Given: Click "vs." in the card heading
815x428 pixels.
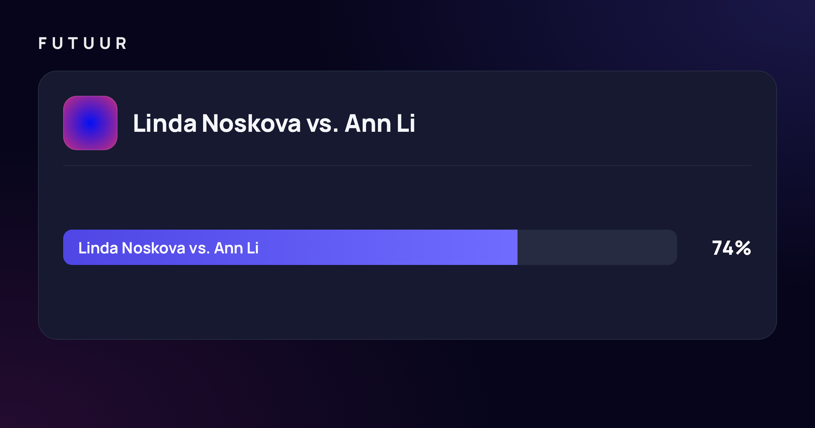Looking at the screenshot, I should tap(322, 123).
